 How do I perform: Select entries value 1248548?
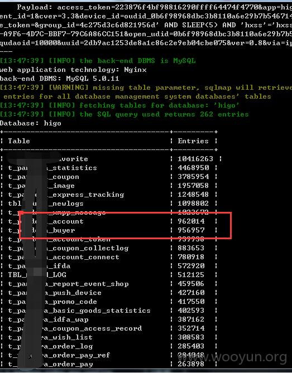click(x=193, y=195)
